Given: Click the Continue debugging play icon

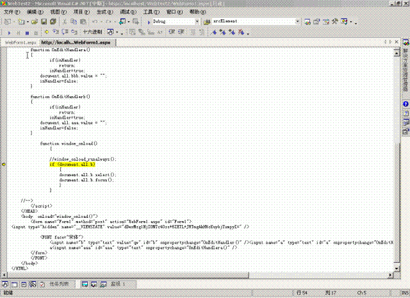Looking at the screenshot, I should click(x=9, y=33).
